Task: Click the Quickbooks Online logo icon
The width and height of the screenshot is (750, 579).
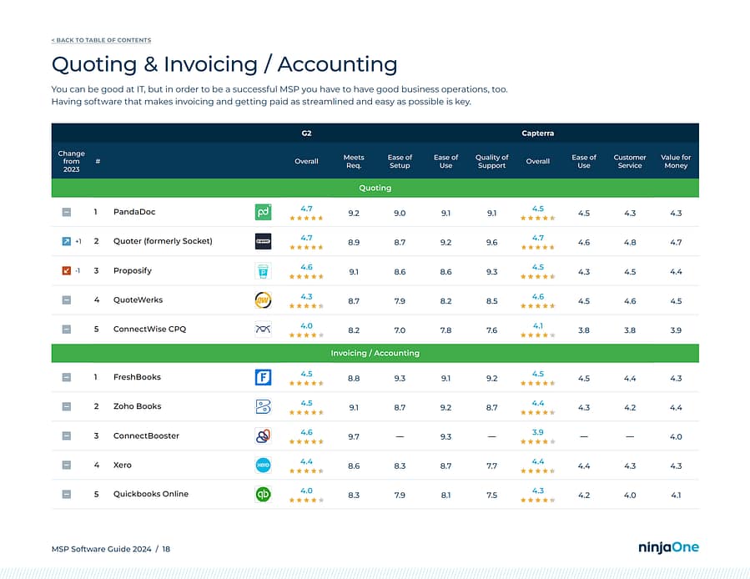Action: click(263, 494)
